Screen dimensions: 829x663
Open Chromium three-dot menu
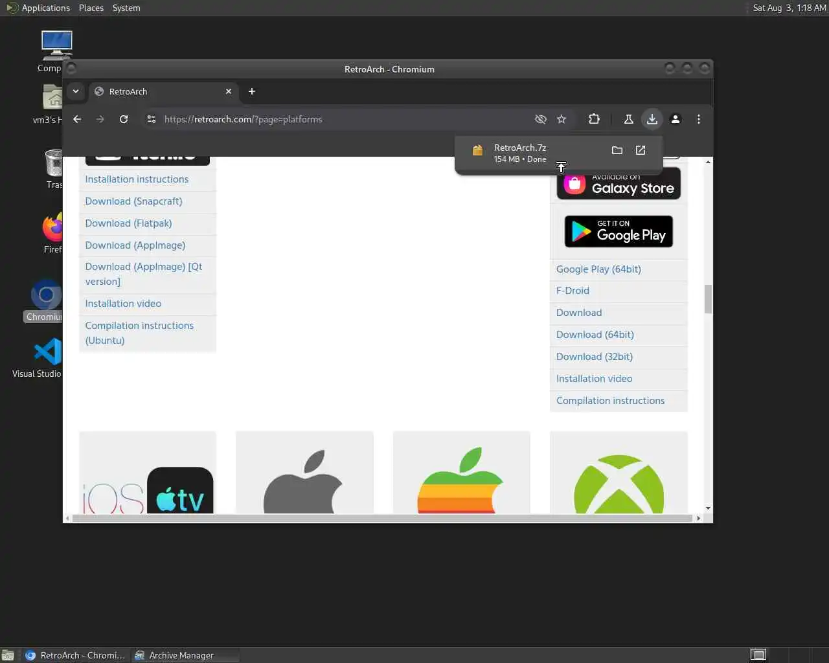coord(698,119)
